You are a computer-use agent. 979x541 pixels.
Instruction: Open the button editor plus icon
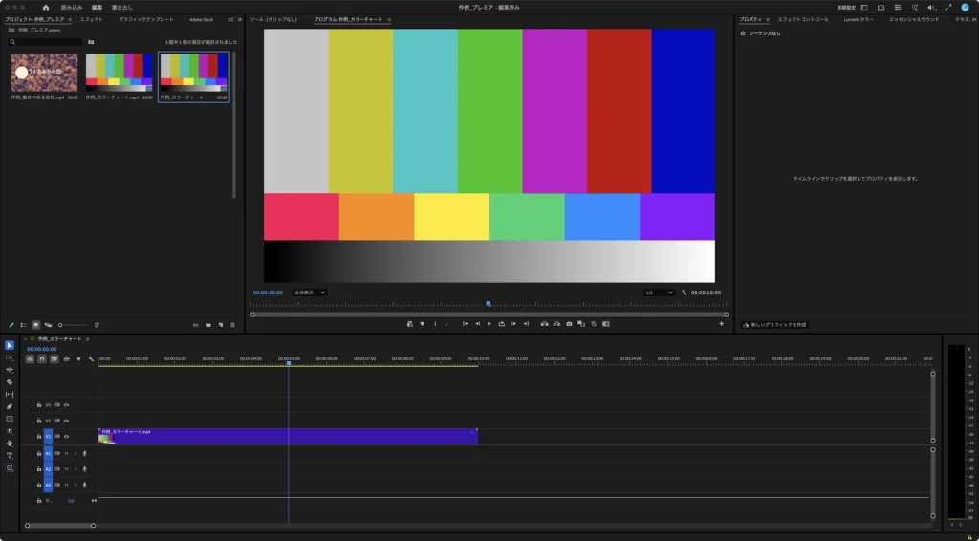pos(721,324)
